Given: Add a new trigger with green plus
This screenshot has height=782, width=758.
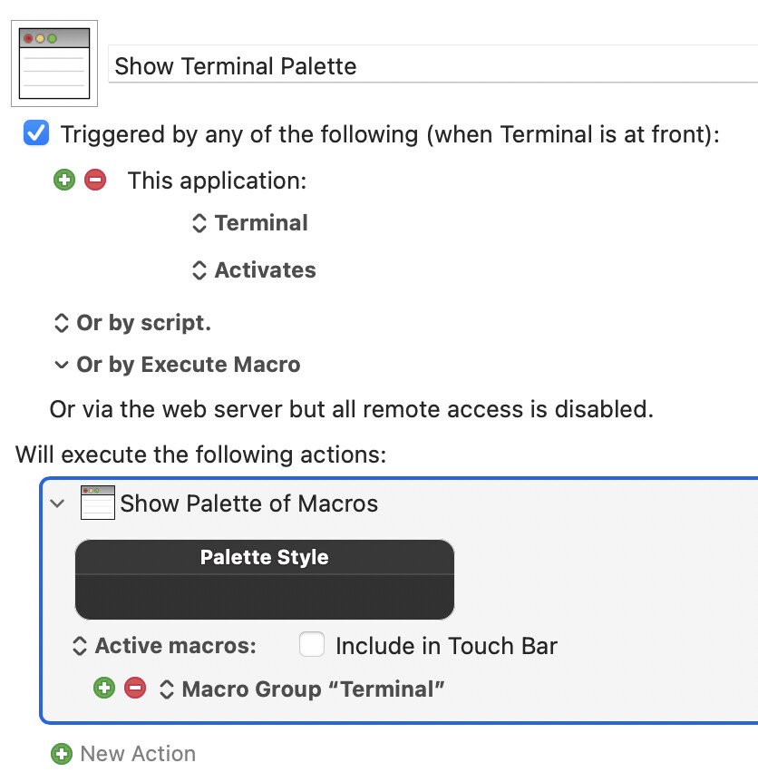Looking at the screenshot, I should (x=64, y=180).
